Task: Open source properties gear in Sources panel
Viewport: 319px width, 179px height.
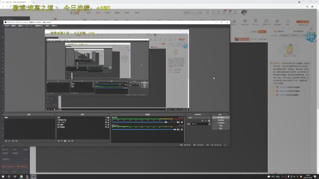Action: [65, 141]
